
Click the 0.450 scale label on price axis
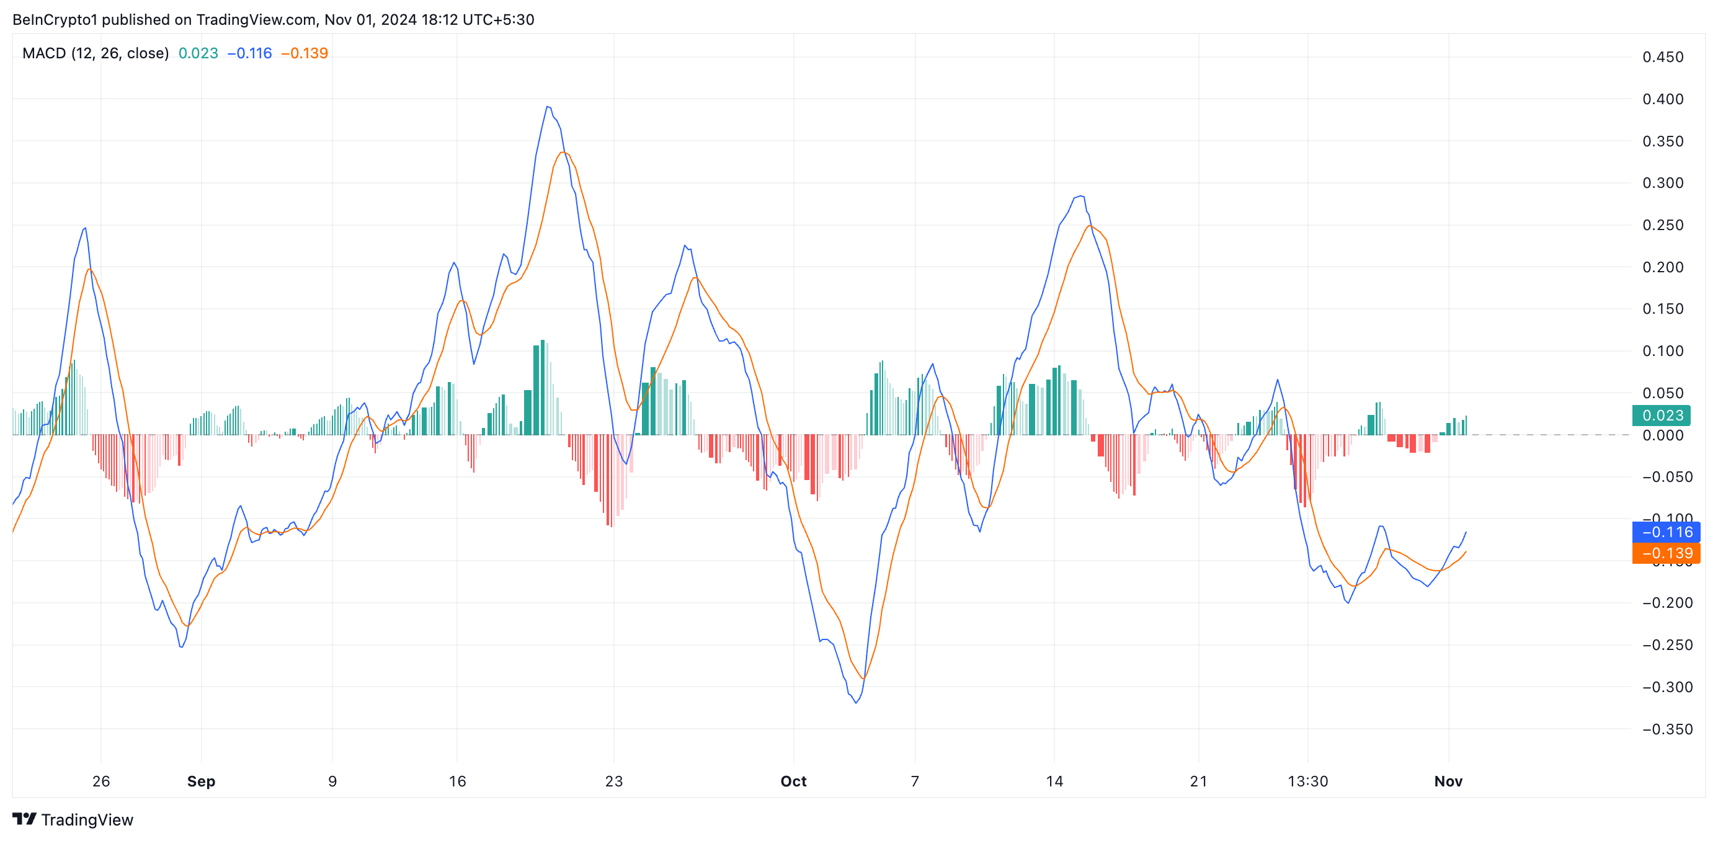coord(1663,57)
